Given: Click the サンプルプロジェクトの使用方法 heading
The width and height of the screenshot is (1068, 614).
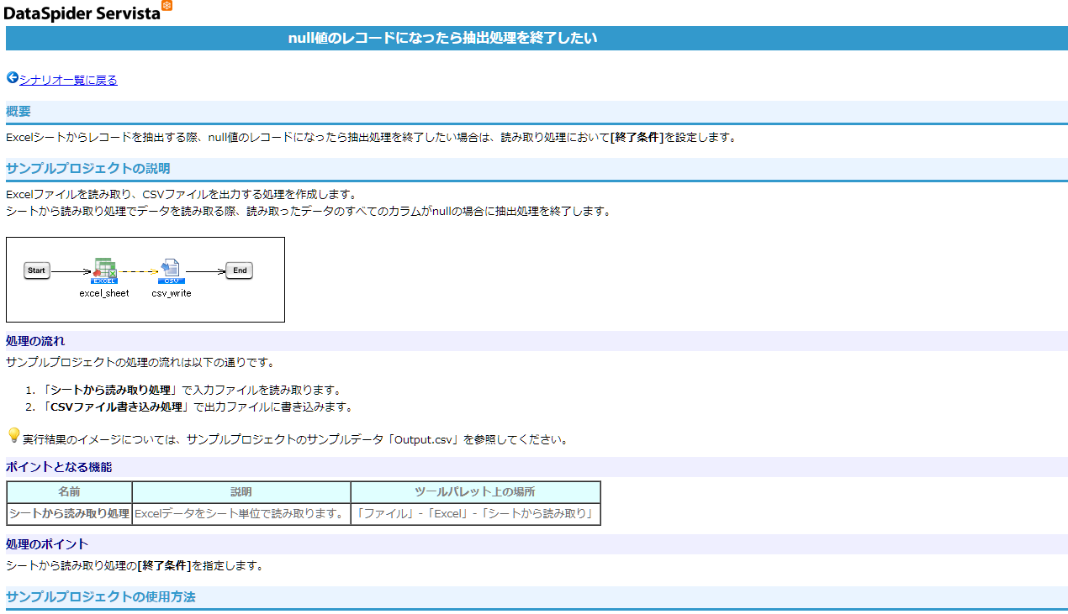Looking at the screenshot, I should tap(101, 596).
